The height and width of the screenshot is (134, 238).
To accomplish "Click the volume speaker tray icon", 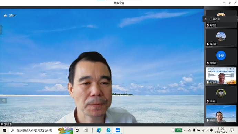I will tap(207, 130).
